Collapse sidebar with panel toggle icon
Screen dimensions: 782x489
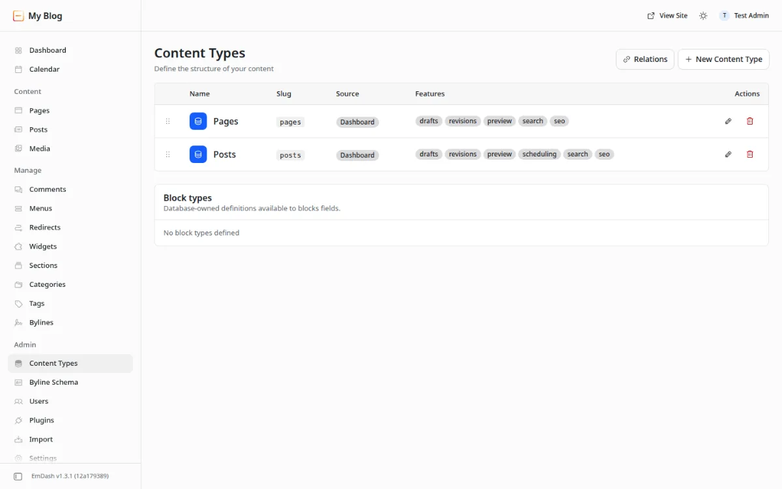[18, 477]
